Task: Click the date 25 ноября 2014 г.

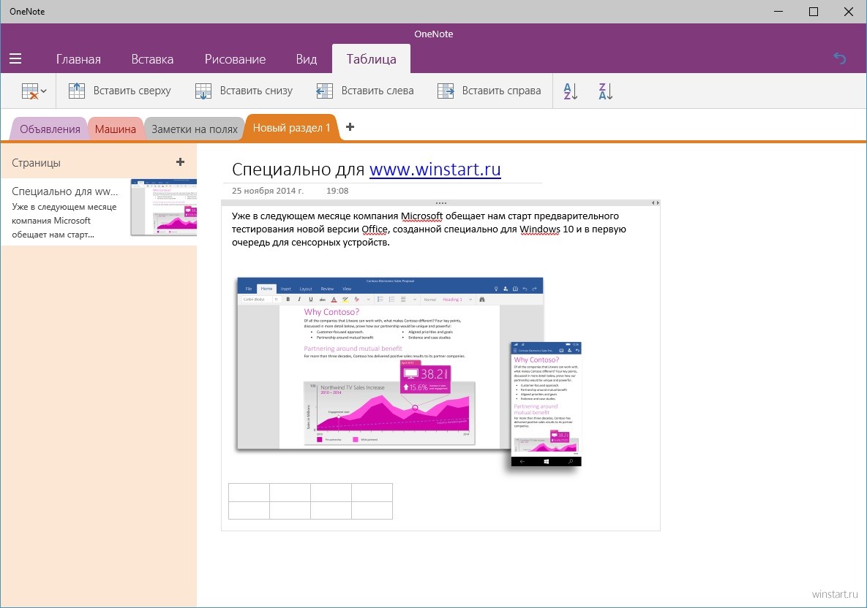Action: tap(268, 191)
